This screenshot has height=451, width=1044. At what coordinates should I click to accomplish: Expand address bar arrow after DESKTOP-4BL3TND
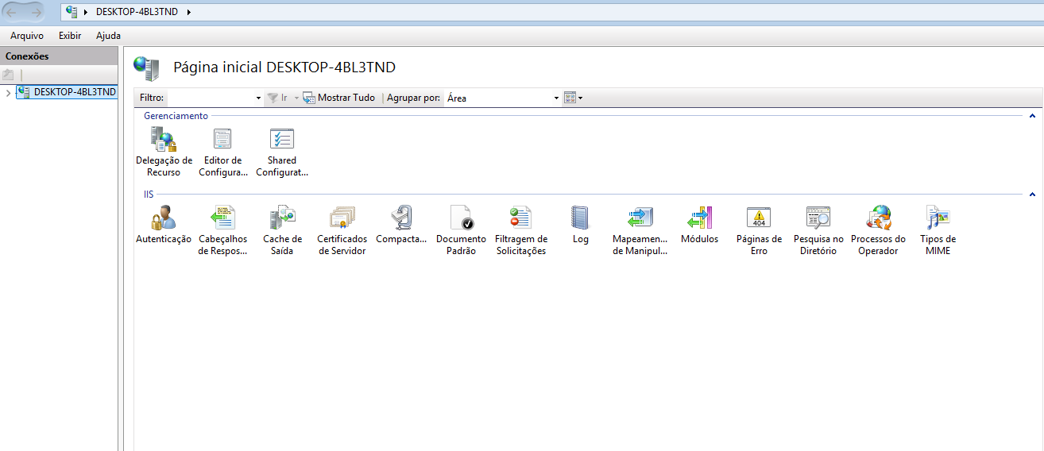188,13
